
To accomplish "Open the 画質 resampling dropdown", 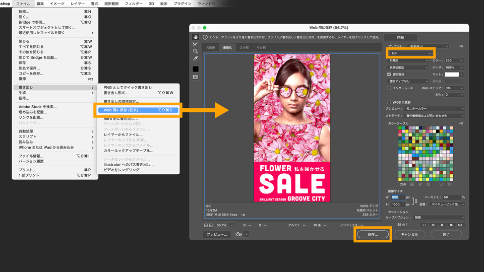I will (447, 205).
